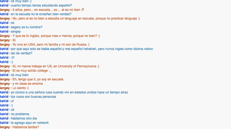Image resolution: width=231 pixels, height=129 pixels.
Task: Click the message about "una señora rusa"
Action: coord(69,92)
